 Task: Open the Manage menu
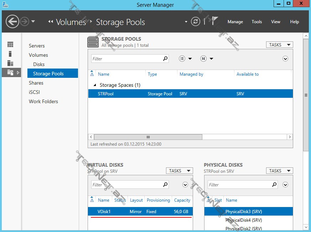[x=235, y=22]
